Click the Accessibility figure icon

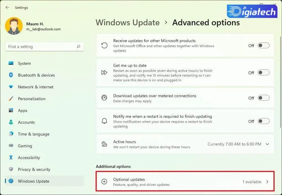click(11, 157)
